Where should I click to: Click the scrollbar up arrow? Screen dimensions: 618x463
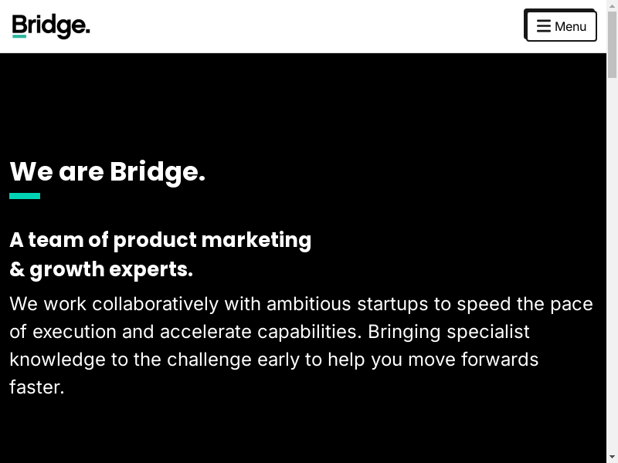[x=612, y=5]
